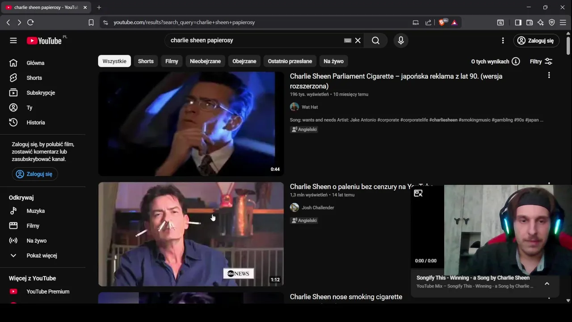
Task: Open a new browser tab
Action: coord(99,7)
